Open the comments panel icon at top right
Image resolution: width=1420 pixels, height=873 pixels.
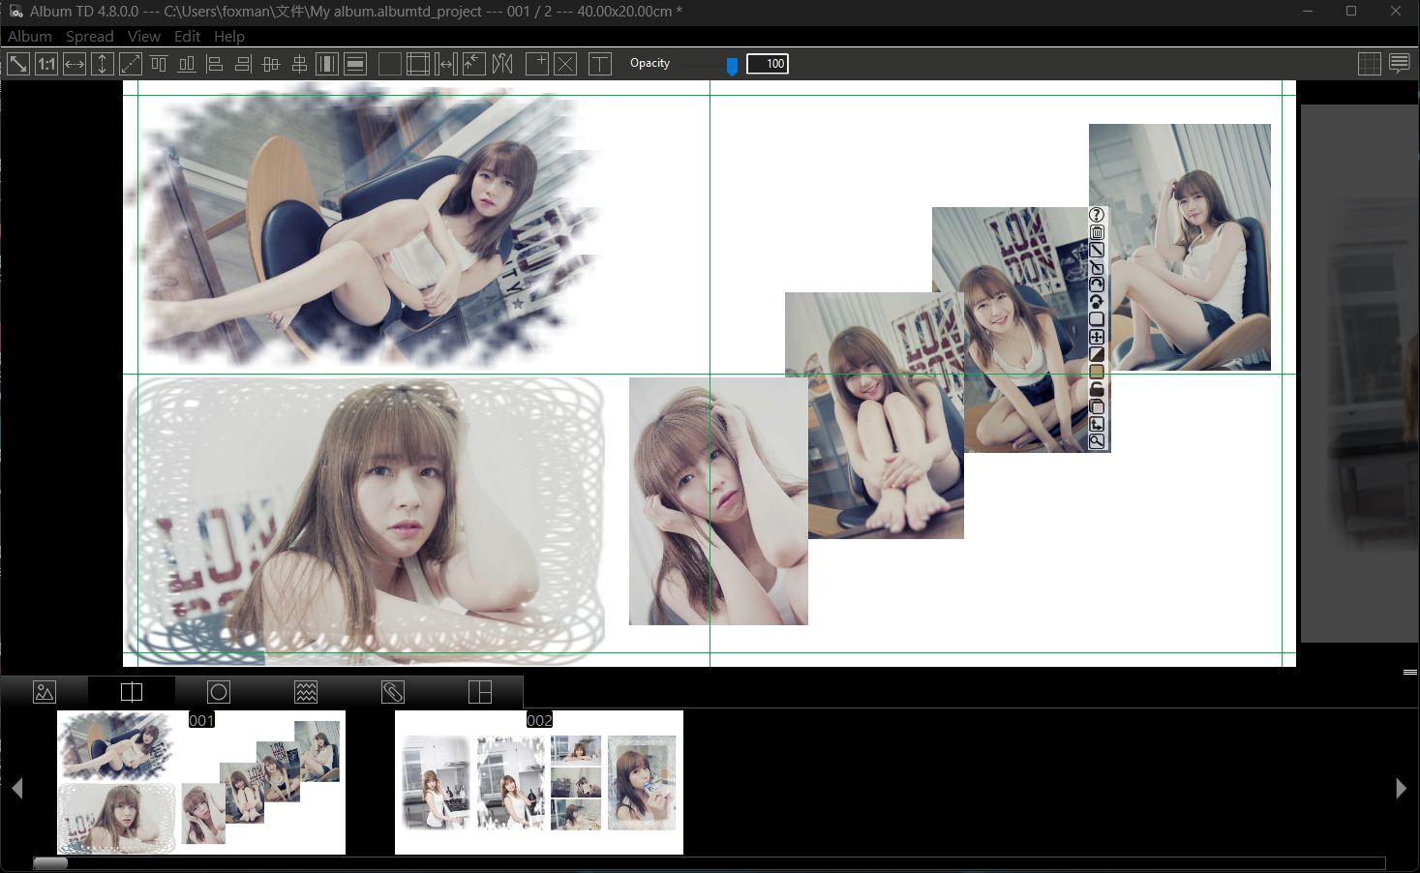[x=1400, y=64]
